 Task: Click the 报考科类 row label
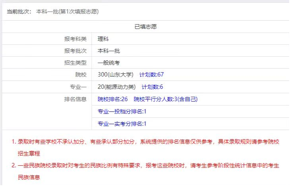75,39
